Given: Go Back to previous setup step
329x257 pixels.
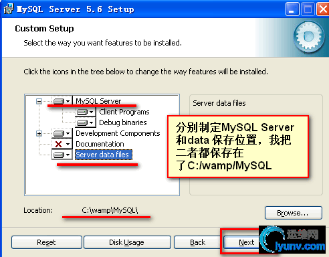Looking at the screenshot, I should [x=197, y=242].
